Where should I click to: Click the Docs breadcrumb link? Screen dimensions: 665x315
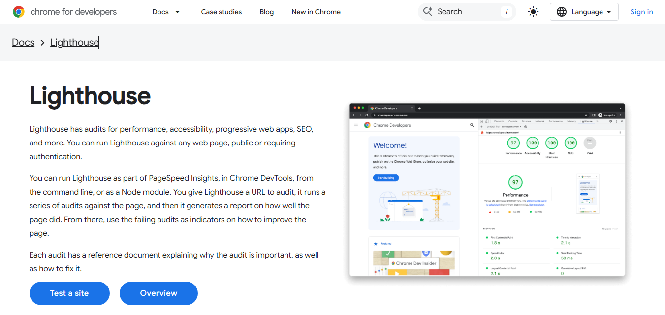pyautogui.click(x=23, y=42)
